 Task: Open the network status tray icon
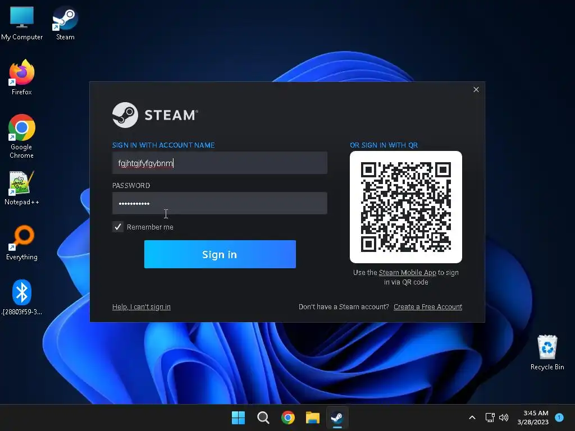(490, 418)
